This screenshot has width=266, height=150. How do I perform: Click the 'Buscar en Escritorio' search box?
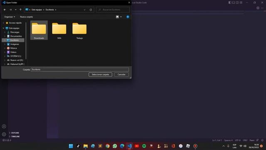pyautogui.click(x=113, y=10)
